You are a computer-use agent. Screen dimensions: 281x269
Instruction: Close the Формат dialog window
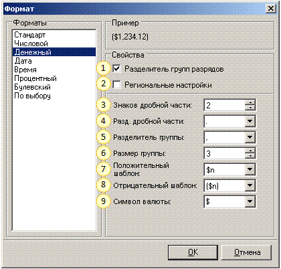[271, 9]
